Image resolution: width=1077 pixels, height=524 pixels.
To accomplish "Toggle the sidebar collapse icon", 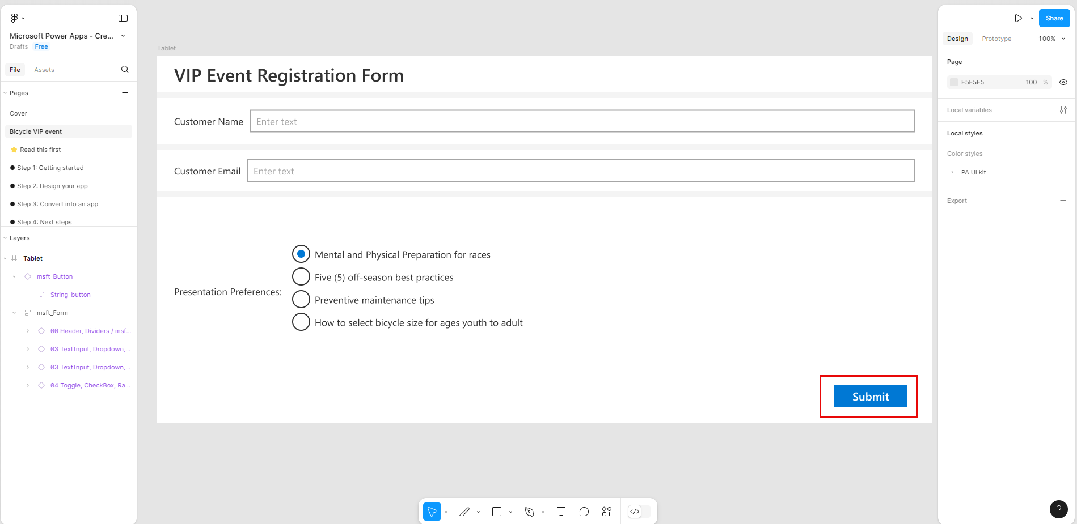I will coord(123,18).
